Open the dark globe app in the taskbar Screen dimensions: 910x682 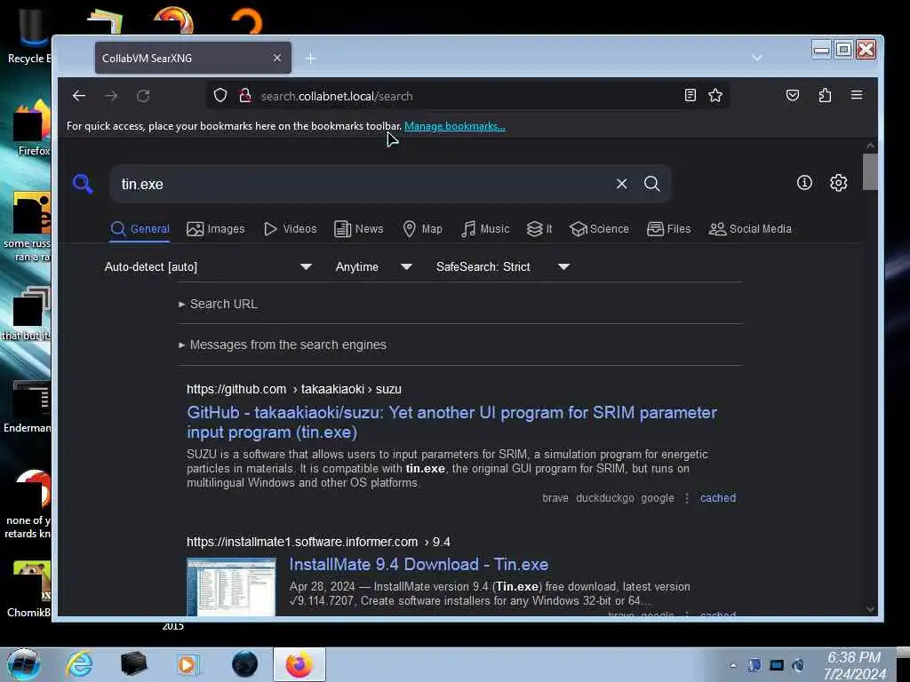tap(244, 664)
